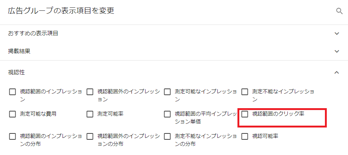Click the search magnifier icon
Viewport: 348px width, 155px height.
tap(339, 11)
